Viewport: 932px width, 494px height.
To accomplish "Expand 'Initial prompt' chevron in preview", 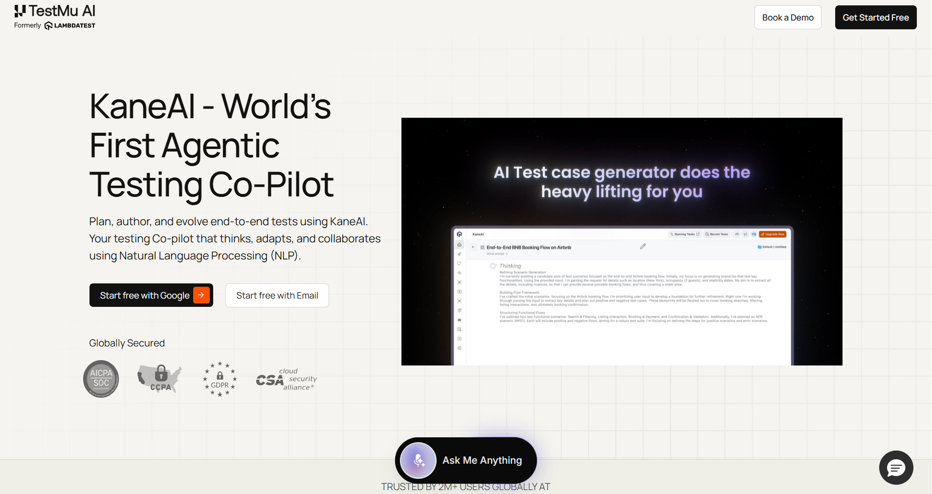I will pyautogui.click(x=507, y=254).
